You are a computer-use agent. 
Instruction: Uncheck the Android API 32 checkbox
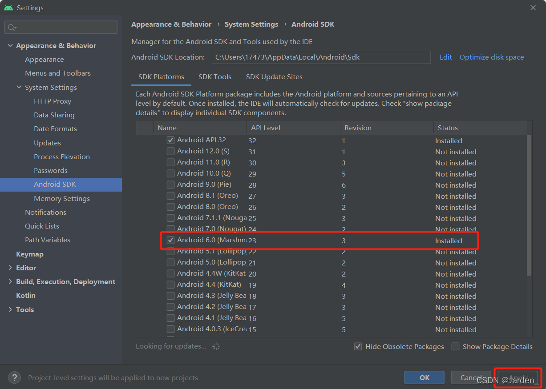(x=170, y=140)
